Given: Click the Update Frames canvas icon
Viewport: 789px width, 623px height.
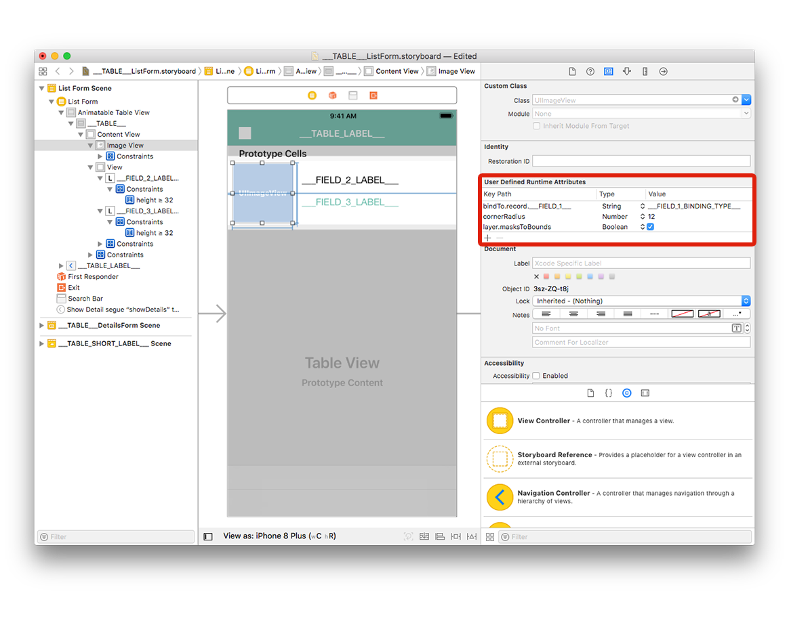Looking at the screenshot, I should click(408, 536).
